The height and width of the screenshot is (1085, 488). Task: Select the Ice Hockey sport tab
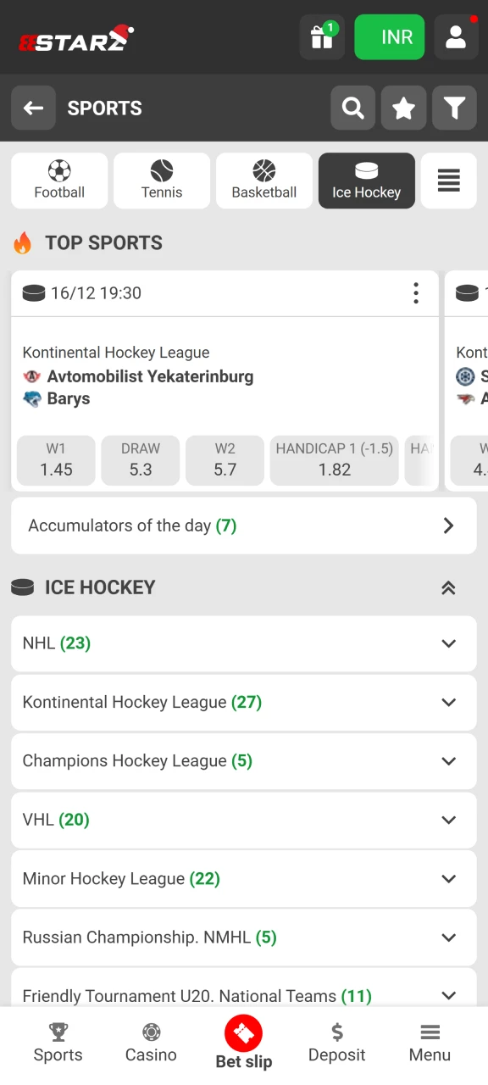point(366,181)
